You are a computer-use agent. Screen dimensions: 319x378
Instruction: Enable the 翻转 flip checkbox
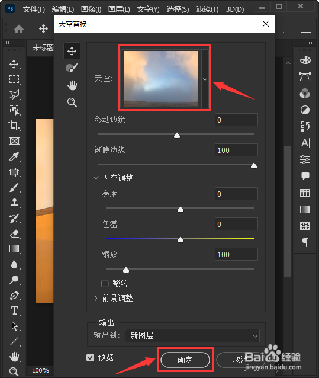[x=105, y=283]
